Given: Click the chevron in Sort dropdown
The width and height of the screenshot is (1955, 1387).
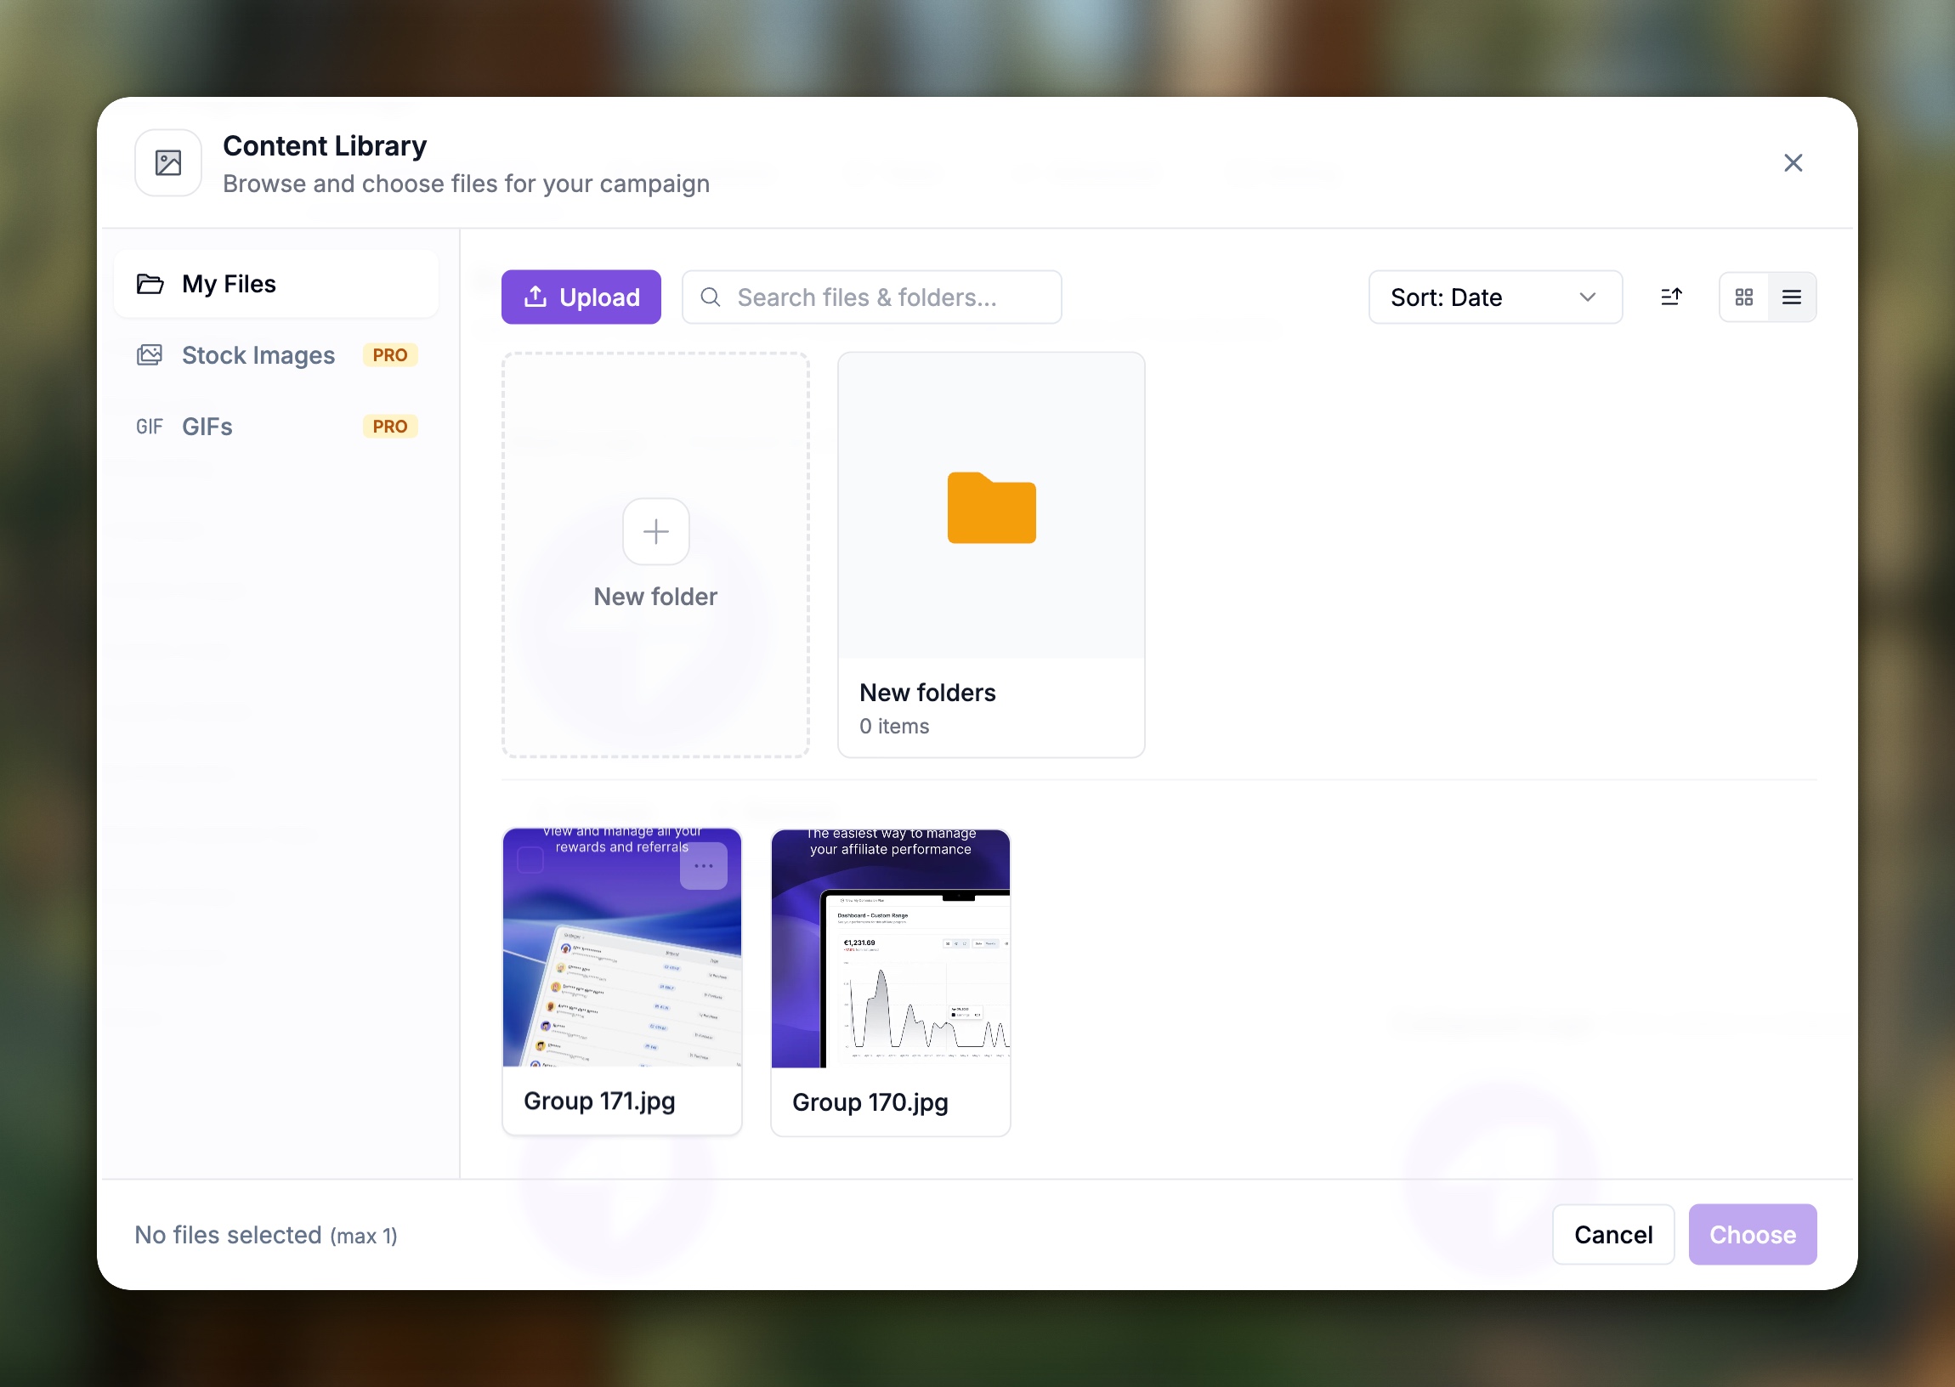Looking at the screenshot, I should pyautogui.click(x=1587, y=297).
